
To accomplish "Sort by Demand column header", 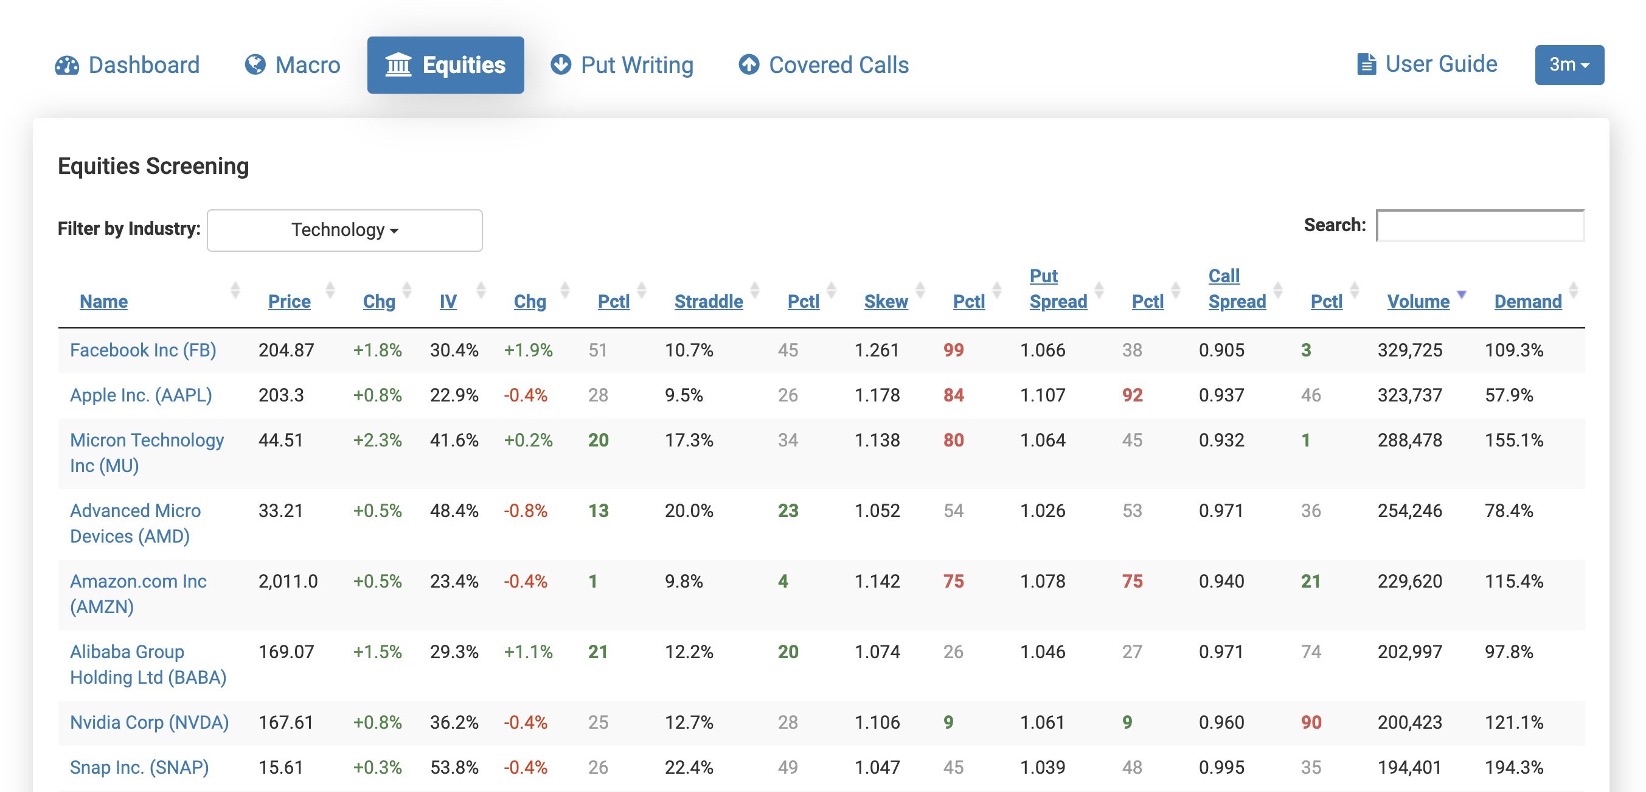I will click(1528, 301).
